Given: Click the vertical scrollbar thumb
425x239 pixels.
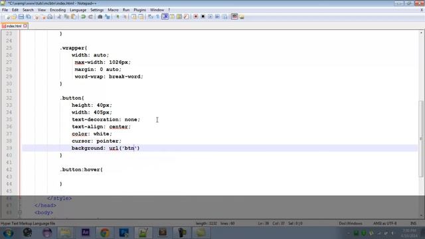Looking at the screenshot, I should (x=421, y=139).
